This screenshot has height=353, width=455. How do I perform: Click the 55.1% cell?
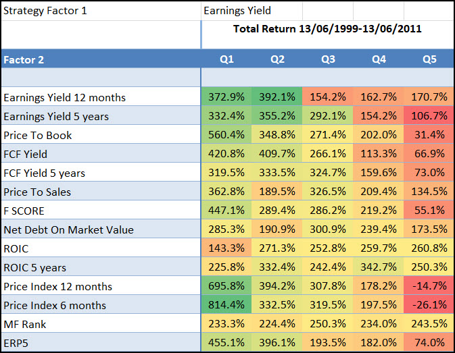pos(429,210)
